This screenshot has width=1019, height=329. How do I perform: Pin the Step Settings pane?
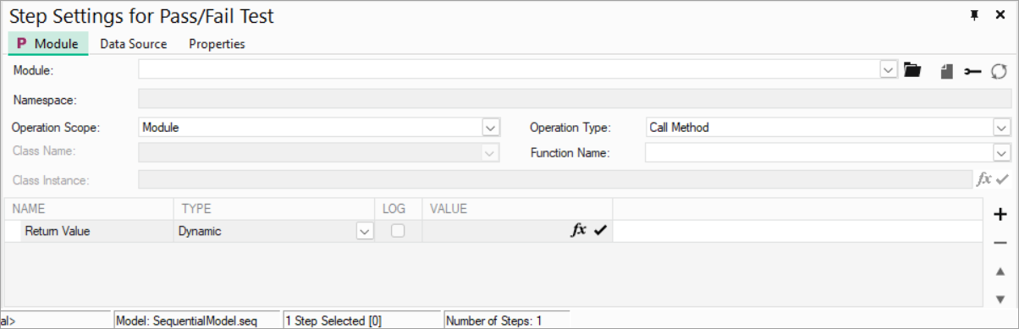pyautogui.click(x=974, y=15)
